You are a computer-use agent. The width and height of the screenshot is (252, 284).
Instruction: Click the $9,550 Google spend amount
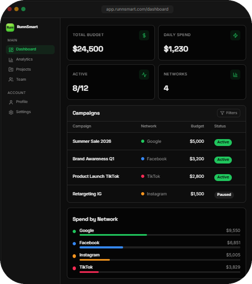coord(233,230)
